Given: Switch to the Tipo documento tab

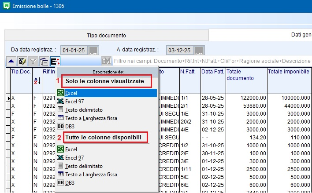Looking at the screenshot, I should 106,36.
